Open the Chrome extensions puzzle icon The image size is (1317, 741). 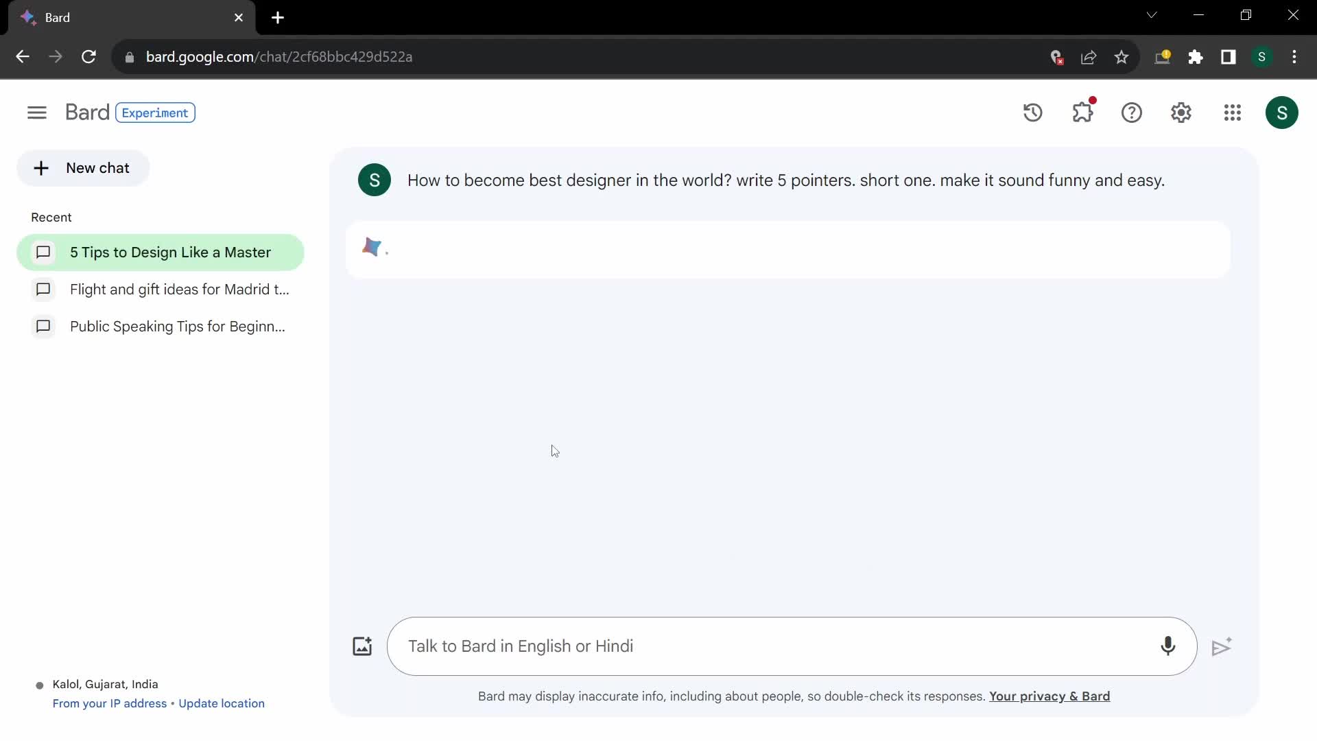pos(1196,57)
